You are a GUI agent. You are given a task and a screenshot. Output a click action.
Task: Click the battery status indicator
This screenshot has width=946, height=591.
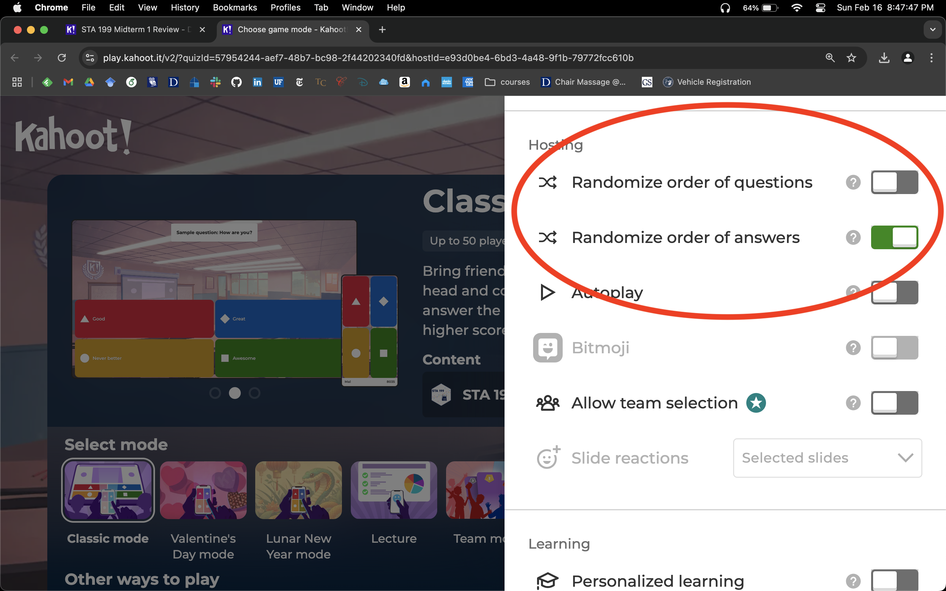pos(760,8)
